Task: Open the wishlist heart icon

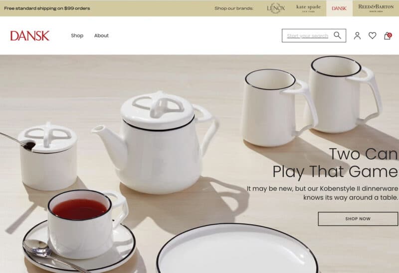Action: tap(372, 35)
